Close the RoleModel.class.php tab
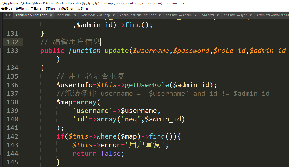The height and width of the screenshot is (167, 289). (114, 15)
